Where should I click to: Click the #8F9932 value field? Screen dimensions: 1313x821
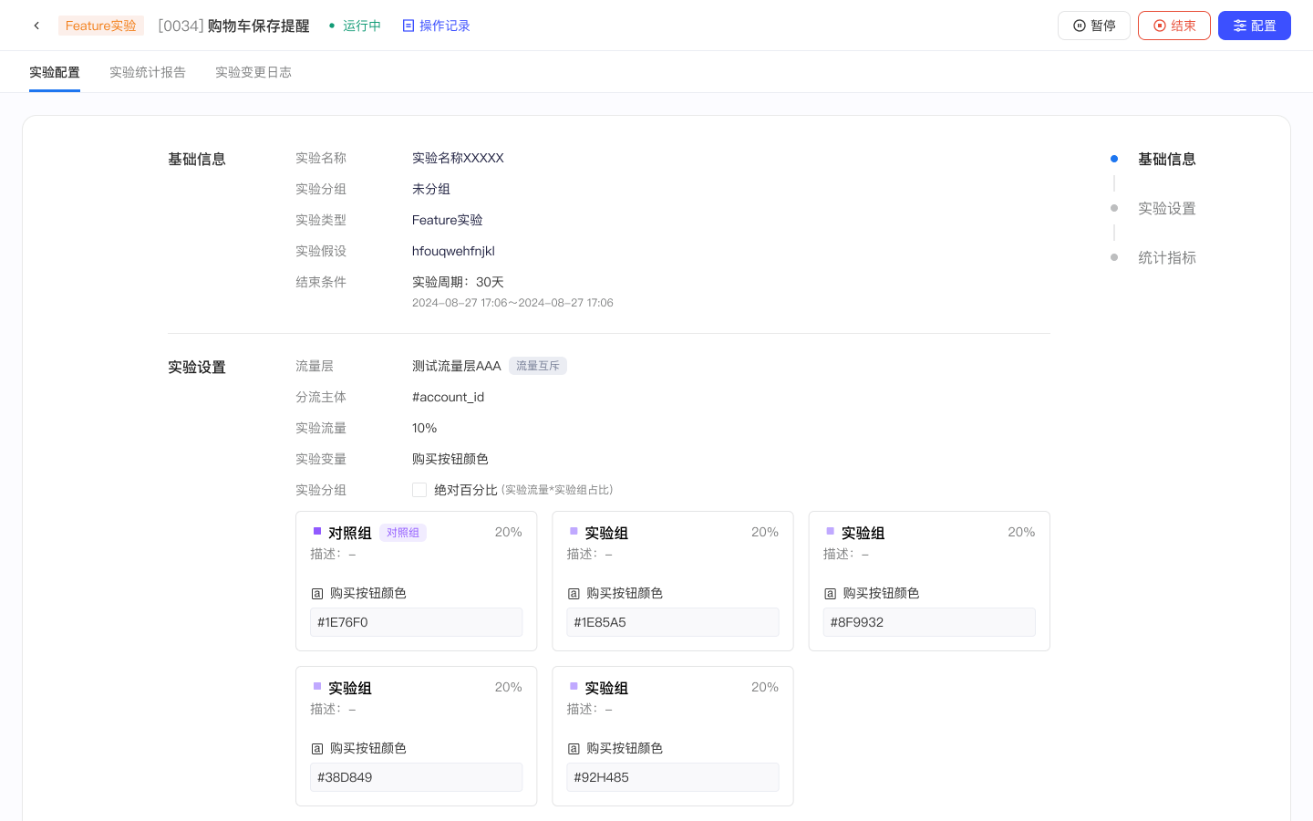point(929,622)
